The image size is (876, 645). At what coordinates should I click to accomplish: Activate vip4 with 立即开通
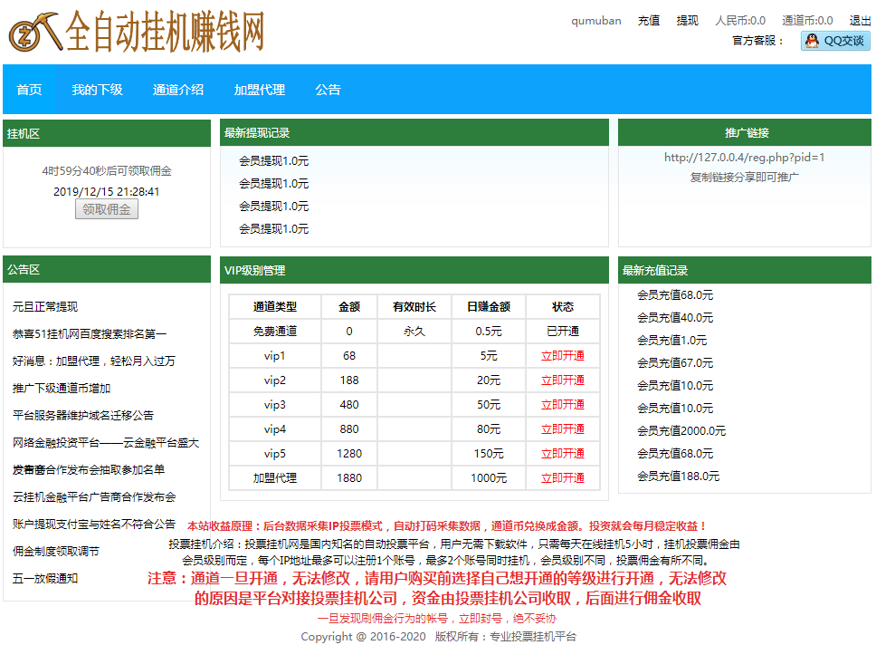563,429
